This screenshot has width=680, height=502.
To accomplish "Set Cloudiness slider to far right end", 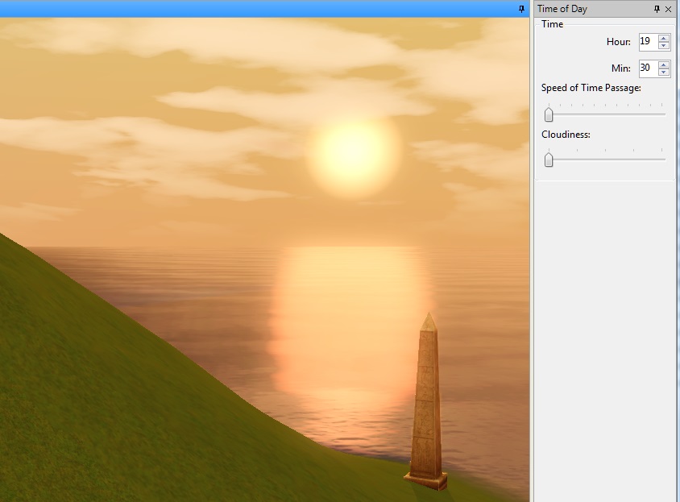I will (x=662, y=160).
